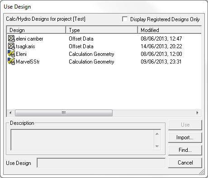208x178 pixels.
Task: Enable Display Registered Designs Only checkbox
Action: pos(125,19)
